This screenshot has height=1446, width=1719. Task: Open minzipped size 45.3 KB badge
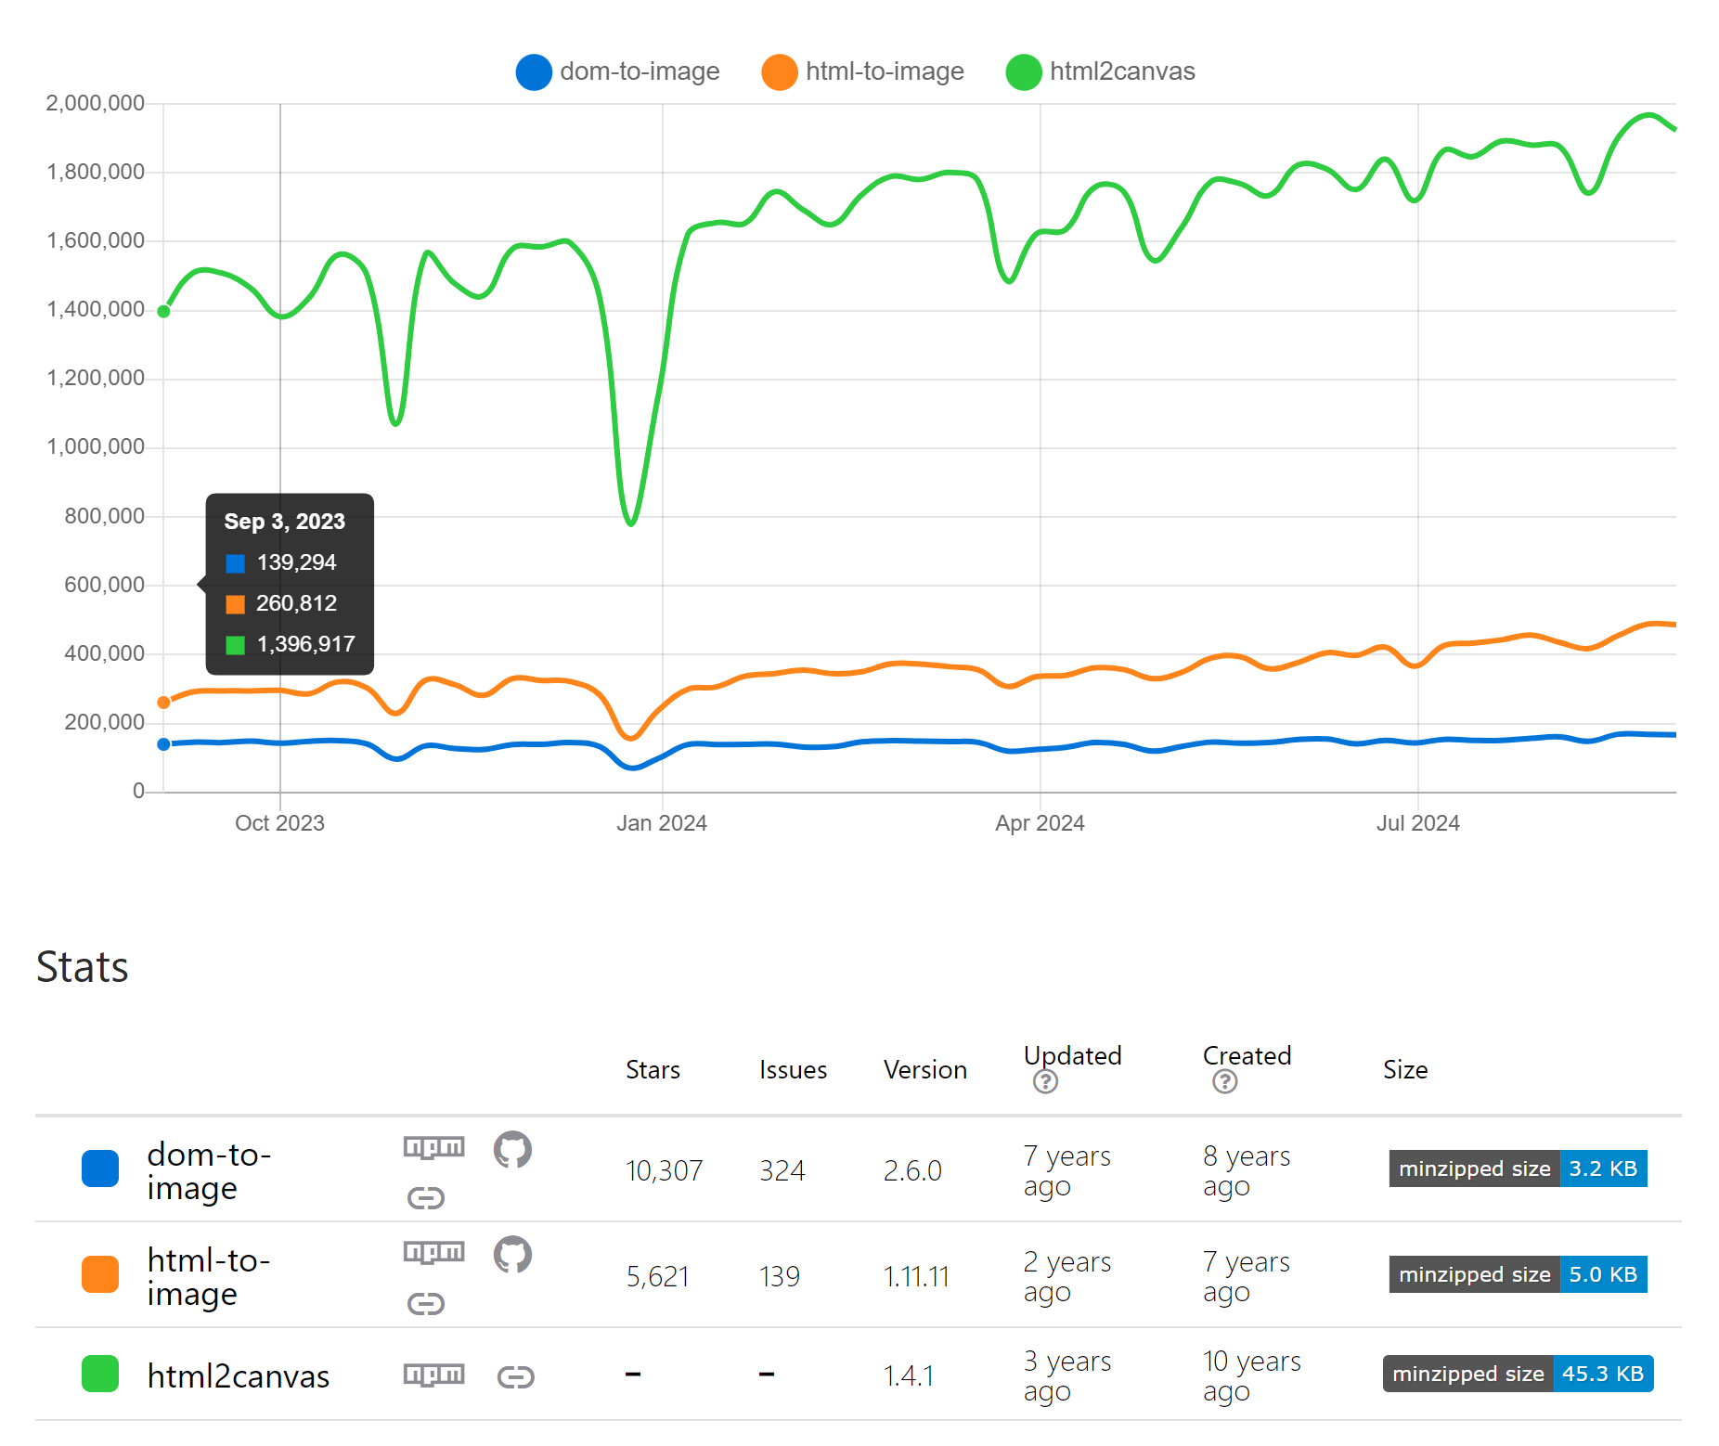[1518, 1374]
